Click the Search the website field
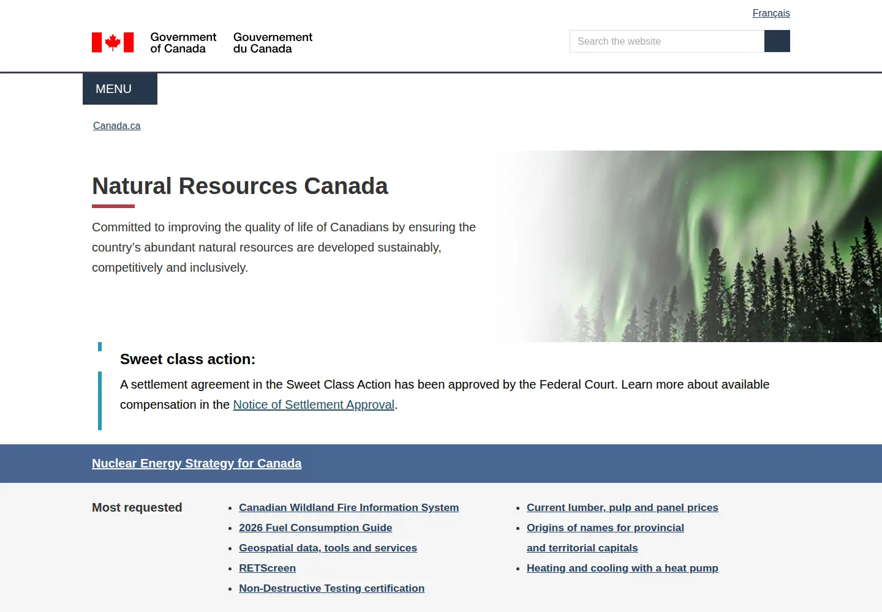This screenshot has height=612, width=882. (667, 41)
